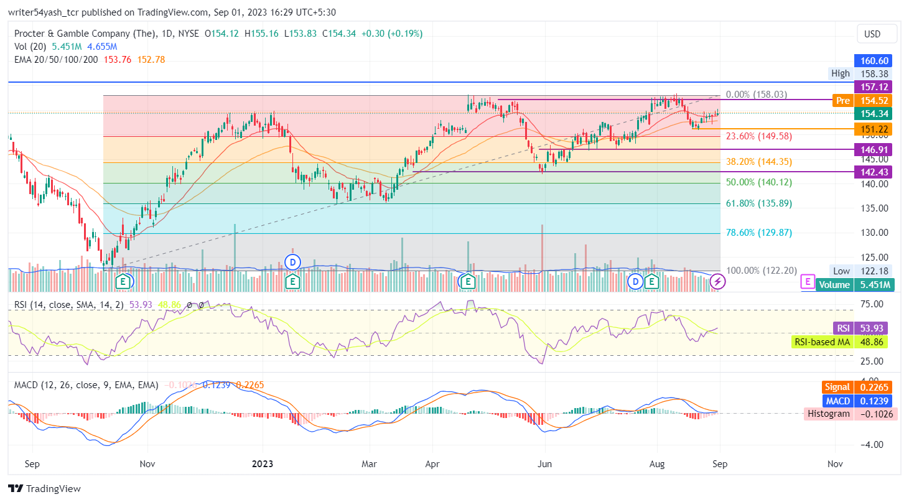This screenshot has height=502, width=909.
Task: Click the purple outlined E icon beside Volume label
Action: tap(807, 282)
